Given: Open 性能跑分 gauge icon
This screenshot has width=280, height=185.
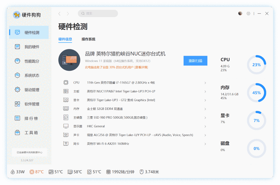Looking at the screenshot, I should (x=17, y=61).
